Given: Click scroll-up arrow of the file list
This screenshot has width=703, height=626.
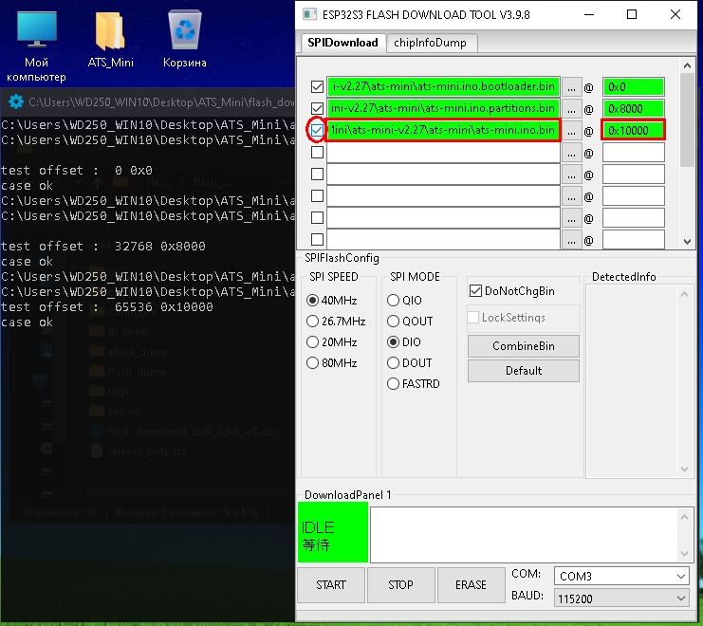Looking at the screenshot, I should (x=687, y=65).
